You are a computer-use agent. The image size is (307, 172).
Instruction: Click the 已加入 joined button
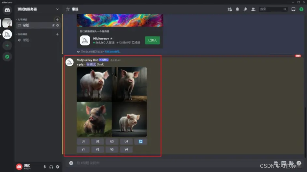click(x=152, y=40)
